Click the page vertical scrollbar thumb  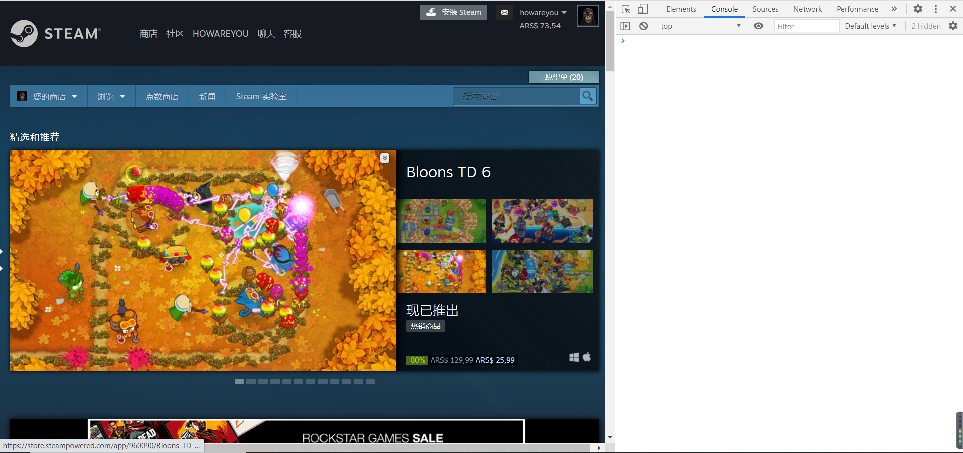coord(610,41)
